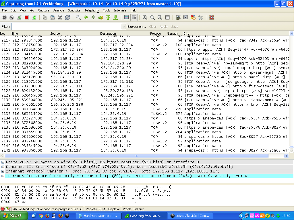This screenshot has height=220, width=294.
Task: Launch Chrome from quick launch bar
Action: point(41,216)
